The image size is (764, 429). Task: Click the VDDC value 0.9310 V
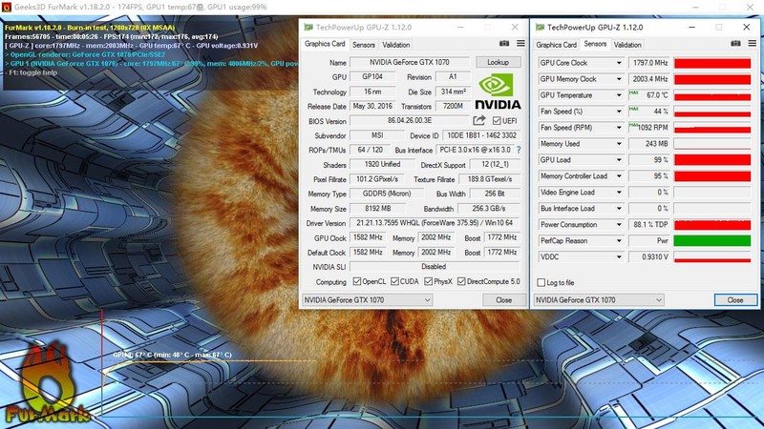(x=650, y=256)
